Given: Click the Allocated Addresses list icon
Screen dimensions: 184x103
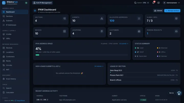Looking at the screenshot, I should coord(139,19).
